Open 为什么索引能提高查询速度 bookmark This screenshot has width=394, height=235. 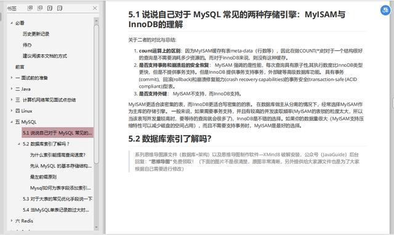58,155
